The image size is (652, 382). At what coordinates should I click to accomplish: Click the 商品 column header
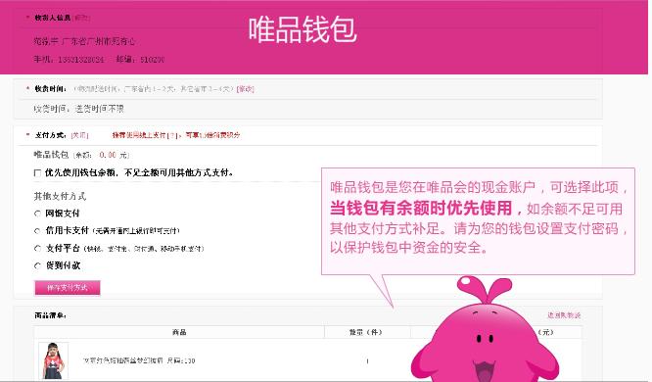pyautogui.click(x=179, y=332)
